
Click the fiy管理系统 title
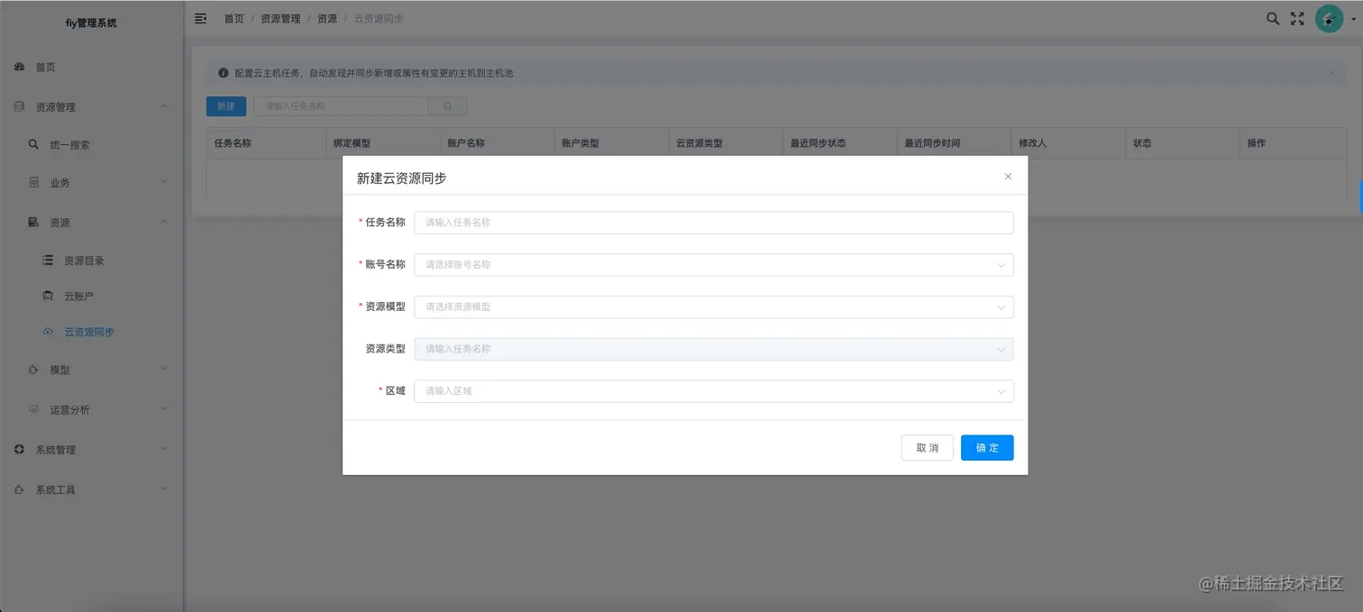coord(91,23)
